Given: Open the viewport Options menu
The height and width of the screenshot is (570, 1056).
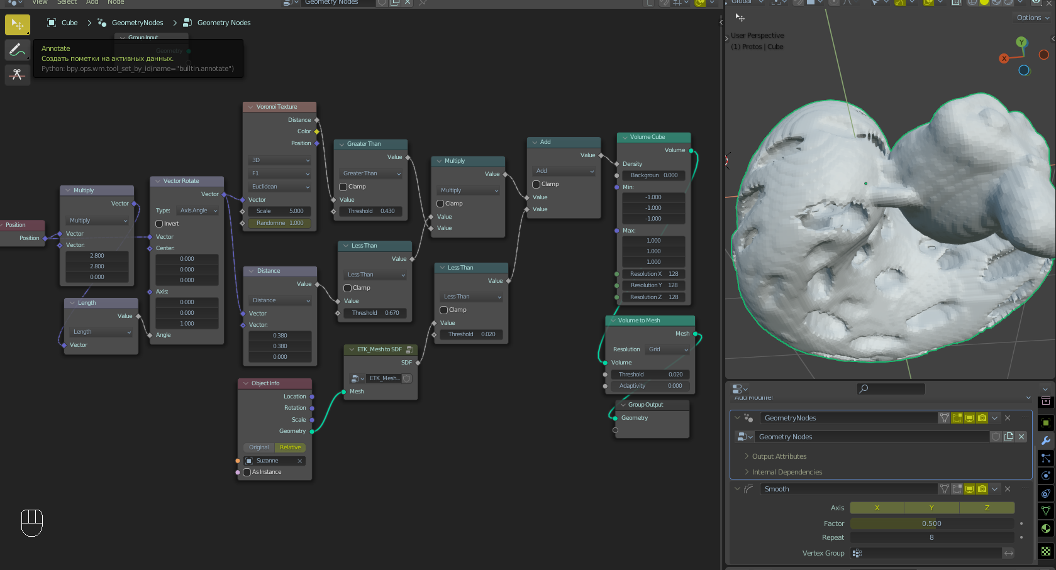Looking at the screenshot, I should point(1032,18).
